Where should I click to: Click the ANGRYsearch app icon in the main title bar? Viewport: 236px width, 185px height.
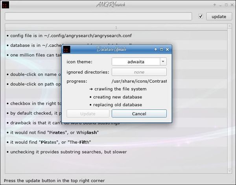[x=6, y=5]
